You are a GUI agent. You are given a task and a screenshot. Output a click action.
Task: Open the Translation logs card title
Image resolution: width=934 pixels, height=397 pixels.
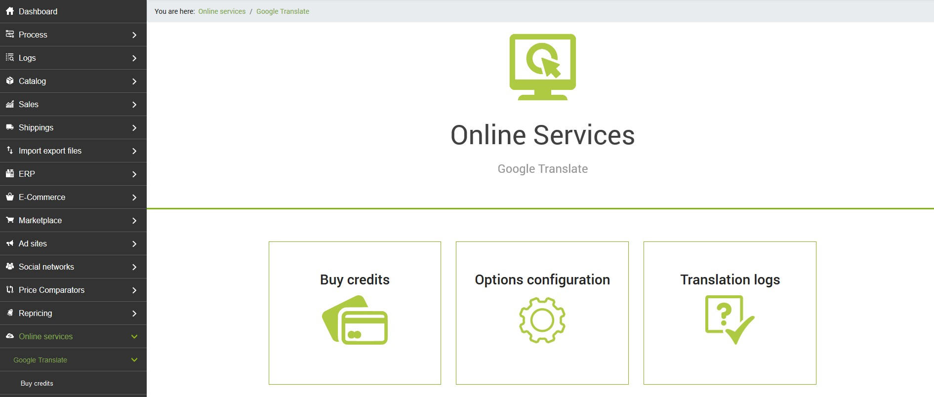(x=730, y=279)
